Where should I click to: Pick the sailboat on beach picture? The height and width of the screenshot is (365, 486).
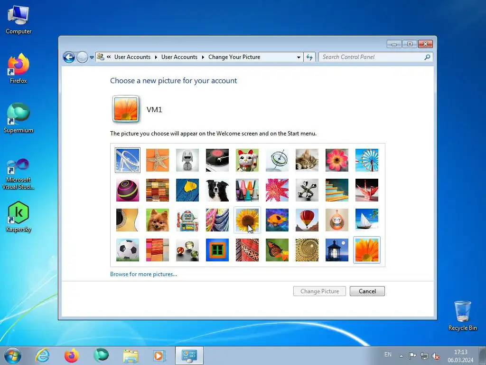click(x=367, y=220)
